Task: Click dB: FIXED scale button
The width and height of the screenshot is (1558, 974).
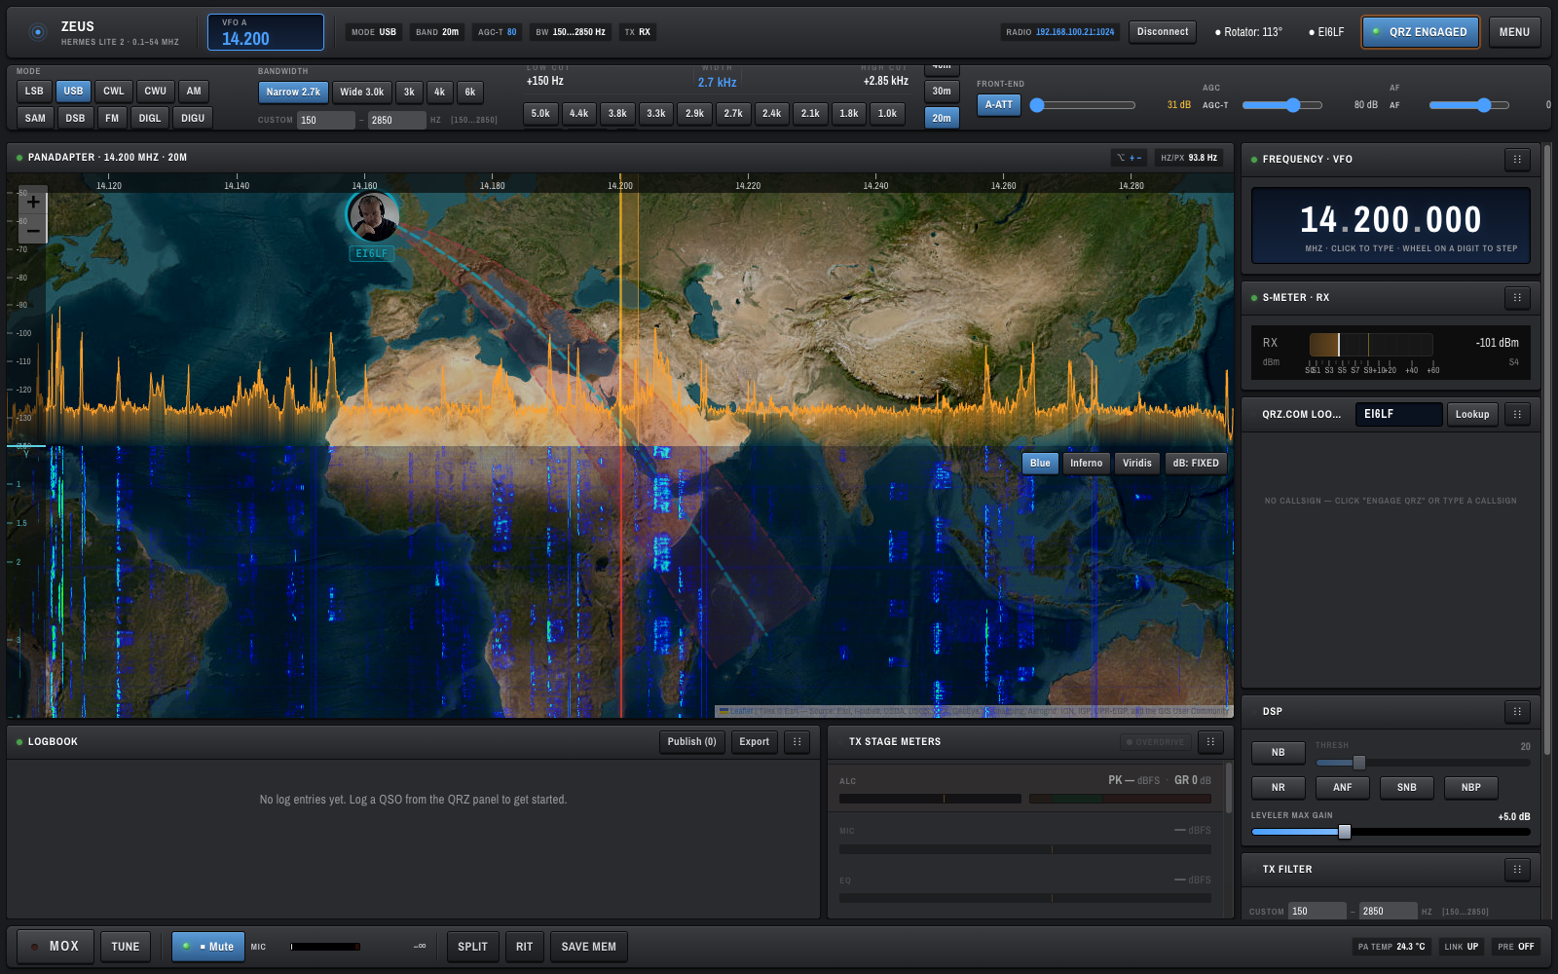Action: (1196, 464)
